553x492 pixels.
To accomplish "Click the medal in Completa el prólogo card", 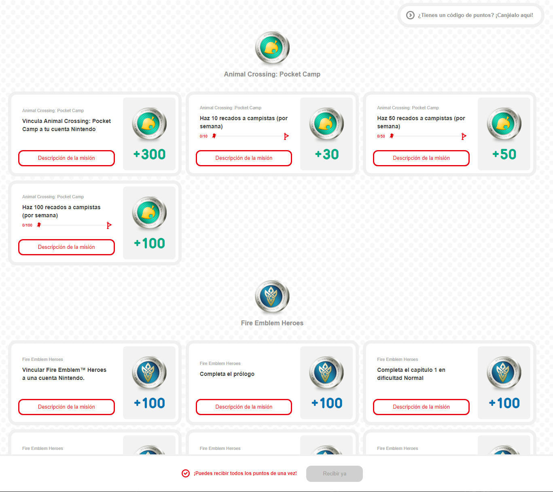I will pyautogui.click(x=326, y=373).
